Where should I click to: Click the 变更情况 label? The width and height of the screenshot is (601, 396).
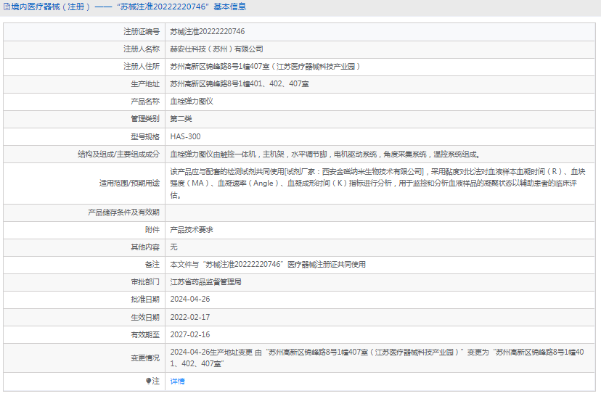145,358
